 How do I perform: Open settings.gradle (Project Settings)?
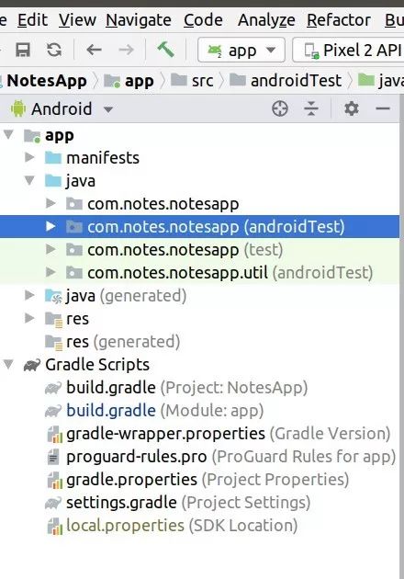click(x=199, y=502)
